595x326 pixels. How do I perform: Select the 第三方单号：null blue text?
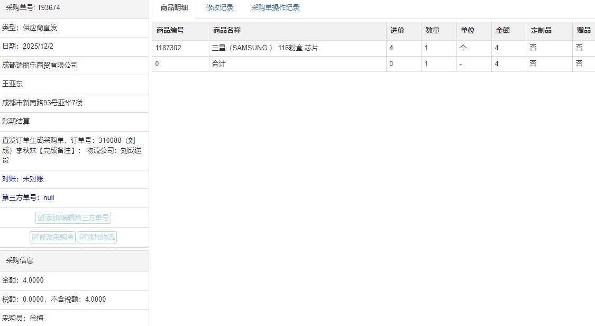coord(28,198)
